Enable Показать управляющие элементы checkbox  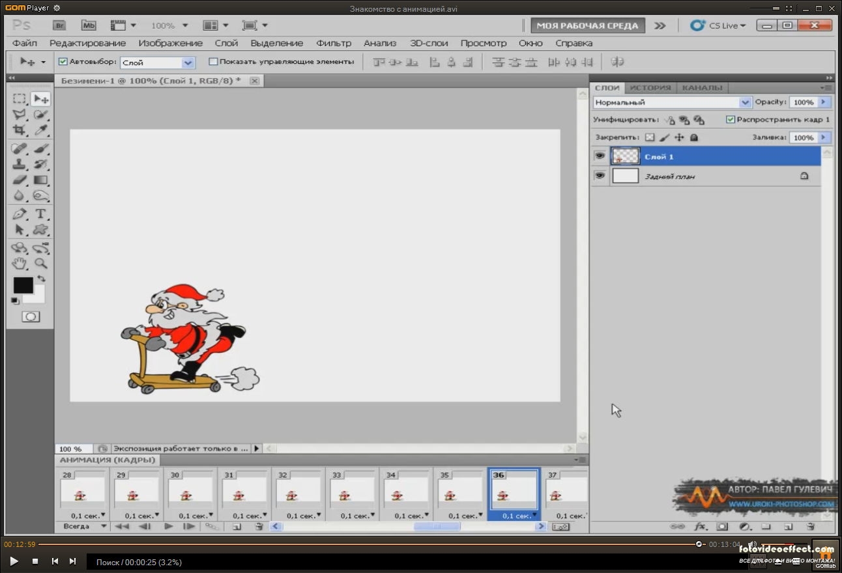pyautogui.click(x=213, y=62)
